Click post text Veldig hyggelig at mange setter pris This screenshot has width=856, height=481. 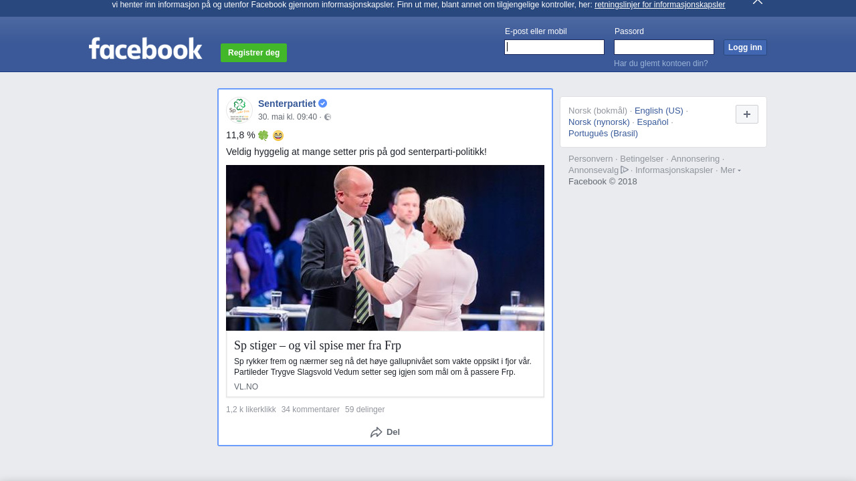coord(356,152)
